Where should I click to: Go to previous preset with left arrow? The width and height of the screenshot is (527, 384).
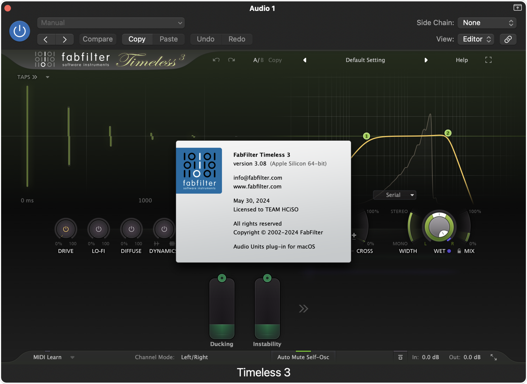coord(46,39)
